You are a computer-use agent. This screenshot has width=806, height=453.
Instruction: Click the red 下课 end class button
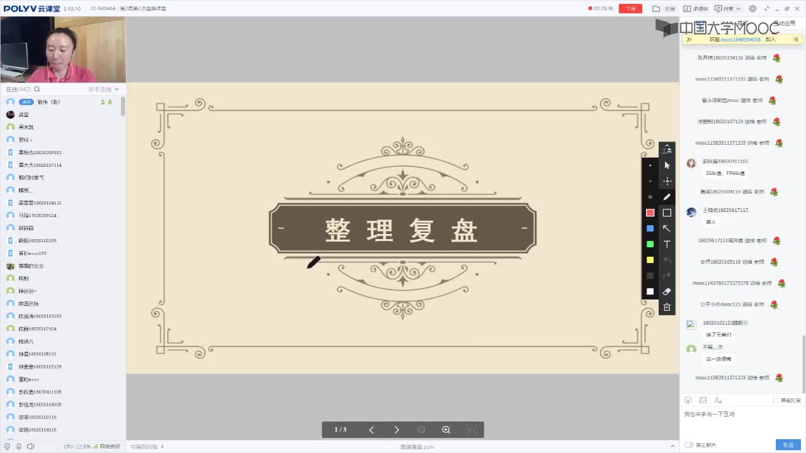click(630, 9)
